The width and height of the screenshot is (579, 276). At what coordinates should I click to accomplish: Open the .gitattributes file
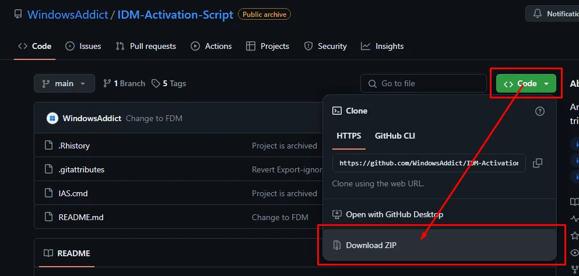(x=81, y=169)
